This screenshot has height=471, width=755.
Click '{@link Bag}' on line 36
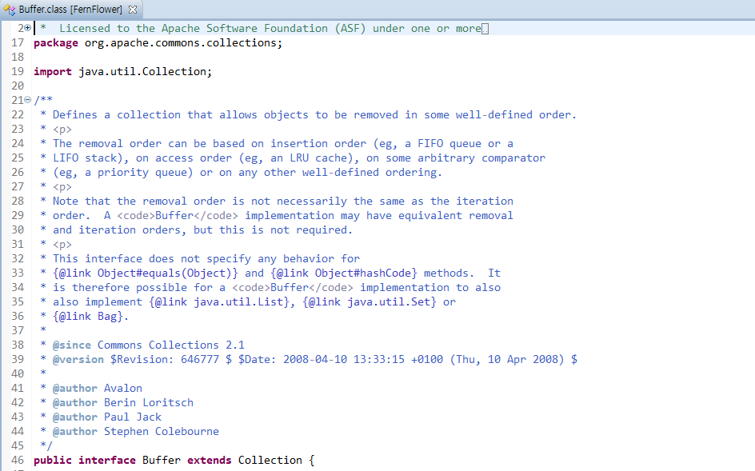88,317
